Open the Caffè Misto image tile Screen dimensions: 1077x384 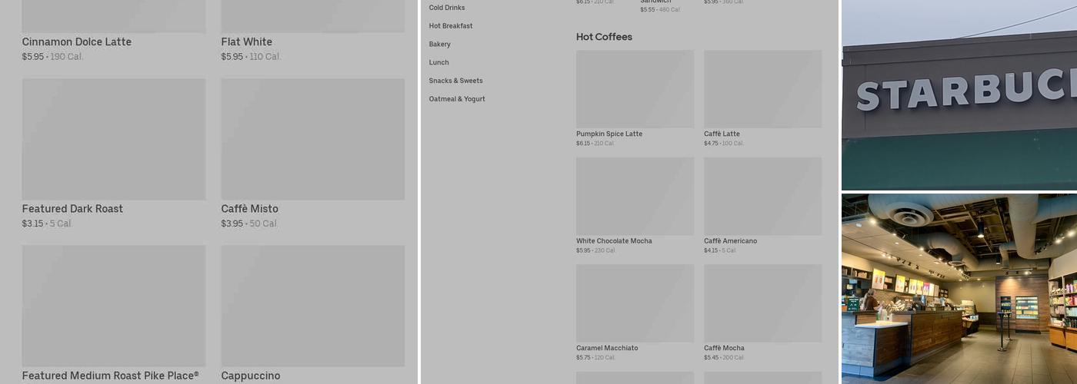click(313, 139)
